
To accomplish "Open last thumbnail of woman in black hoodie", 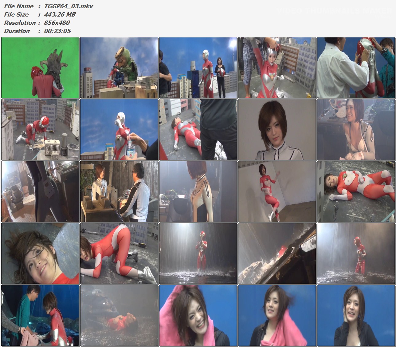I will (x=356, y=315).
